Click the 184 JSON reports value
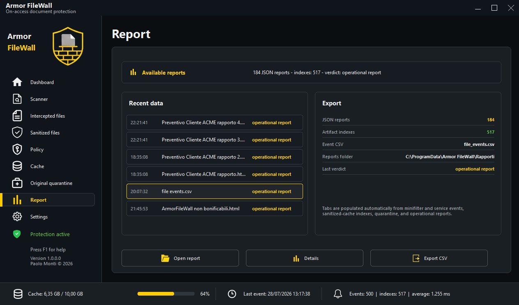Image resolution: width=519 pixels, height=305 pixels. [491, 120]
